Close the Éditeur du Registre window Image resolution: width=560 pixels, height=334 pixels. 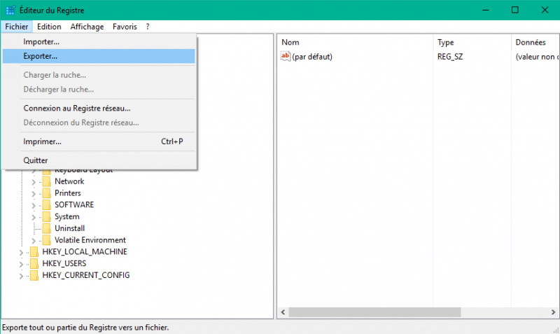(545, 10)
